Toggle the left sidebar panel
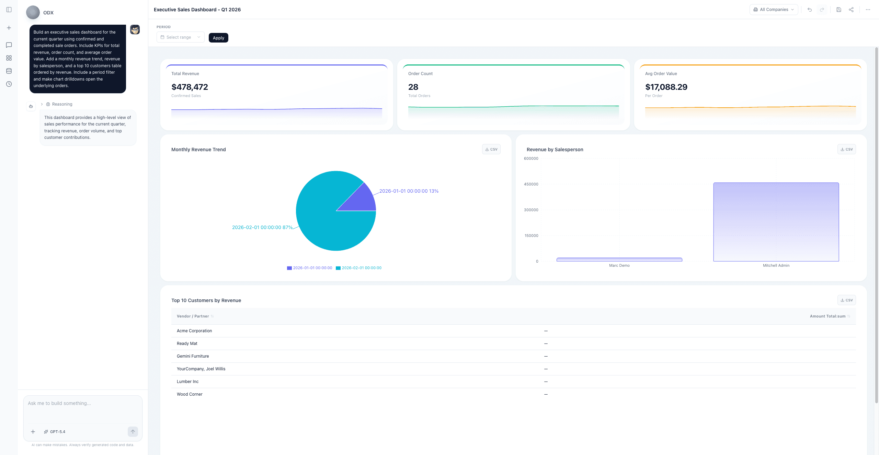Viewport: 879px width, 455px height. [x=9, y=10]
